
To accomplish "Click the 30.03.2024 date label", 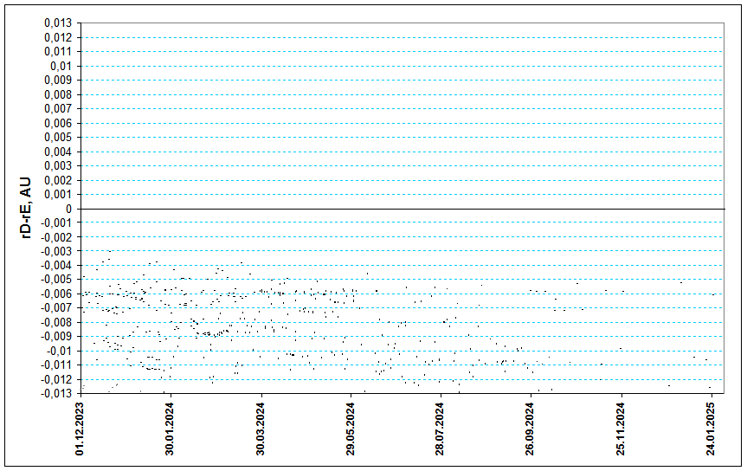I will coord(261,429).
